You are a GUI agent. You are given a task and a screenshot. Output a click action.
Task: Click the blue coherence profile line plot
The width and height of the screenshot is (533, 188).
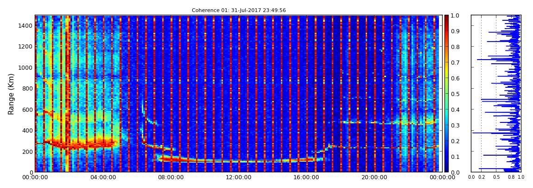(496, 93)
